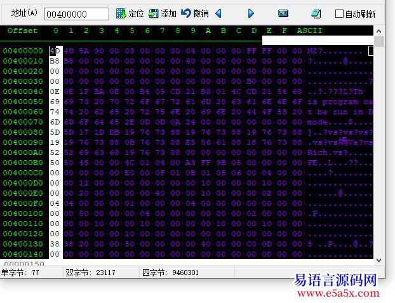The width and height of the screenshot is (395, 303).
Task: Enable the 自动刷新 auto-refresh checkbox
Action: pyautogui.click(x=340, y=14)
